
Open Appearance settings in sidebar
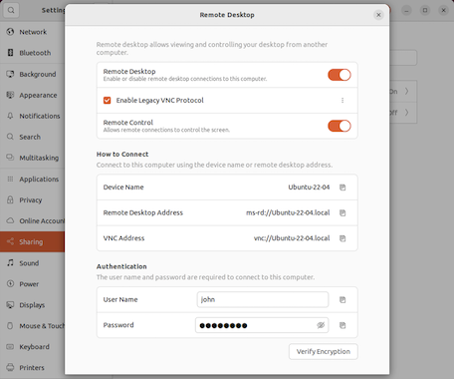33,95
